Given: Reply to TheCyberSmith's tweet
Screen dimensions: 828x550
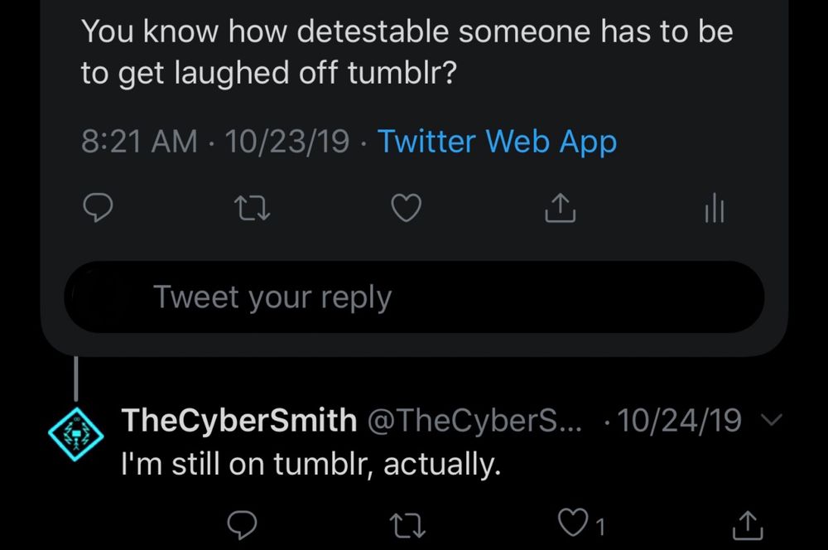Looking at the screenshot, I should point(241,524).
